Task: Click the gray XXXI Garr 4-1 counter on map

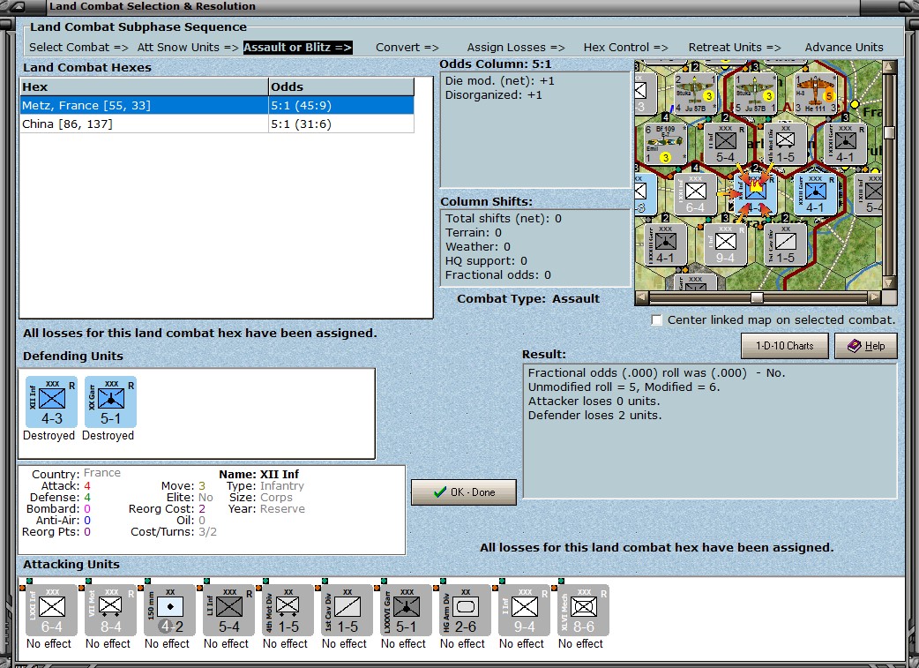Action: click(845, 144)
